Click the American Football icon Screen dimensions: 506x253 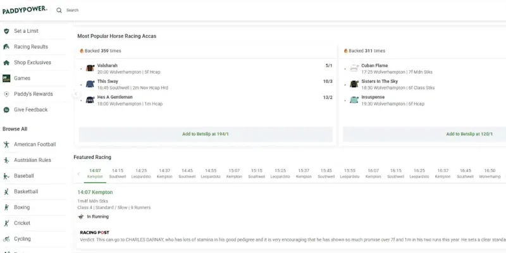6,145
